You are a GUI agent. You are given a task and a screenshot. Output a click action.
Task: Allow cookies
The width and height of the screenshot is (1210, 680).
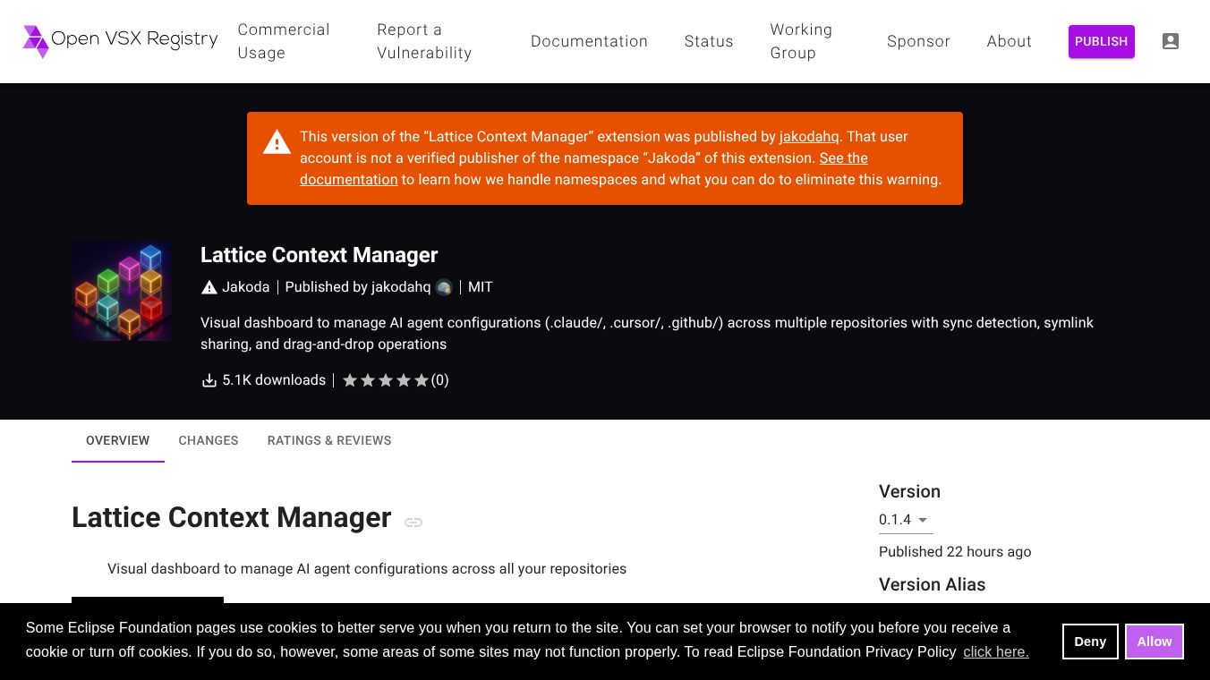pos(1155,642)
